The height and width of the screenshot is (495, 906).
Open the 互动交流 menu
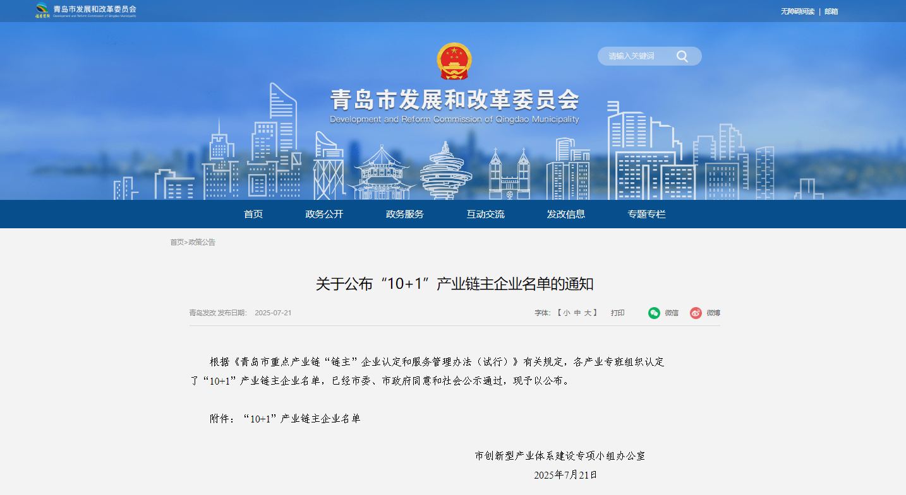pyautogui.click(x=485, y=214)
